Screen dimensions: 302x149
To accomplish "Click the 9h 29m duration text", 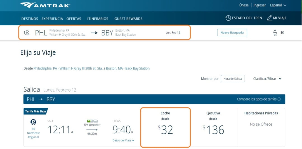I will [92, 134].
